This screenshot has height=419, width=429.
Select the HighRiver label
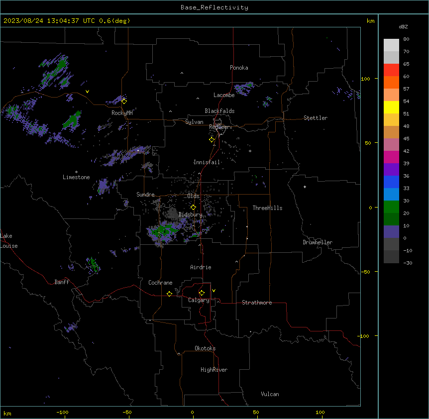[x=214, y=370]
